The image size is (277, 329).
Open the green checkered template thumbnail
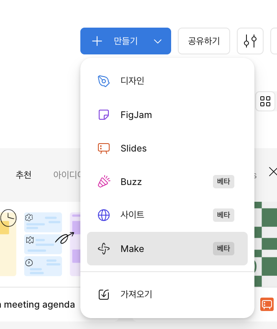(x=266, y=244)
